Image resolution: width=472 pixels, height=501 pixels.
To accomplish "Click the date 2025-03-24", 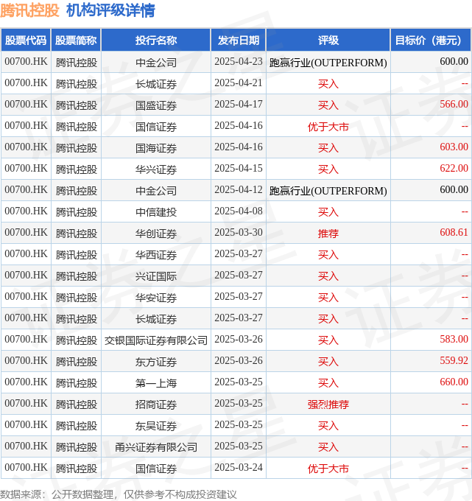I will (239, 467).
